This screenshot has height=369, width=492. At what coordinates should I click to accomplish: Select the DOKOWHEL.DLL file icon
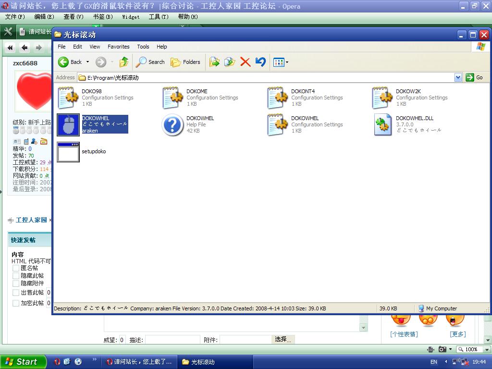(383, 125)
